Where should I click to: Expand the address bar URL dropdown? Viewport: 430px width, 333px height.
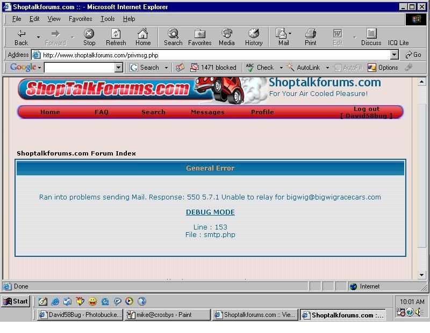coord(394,55)
